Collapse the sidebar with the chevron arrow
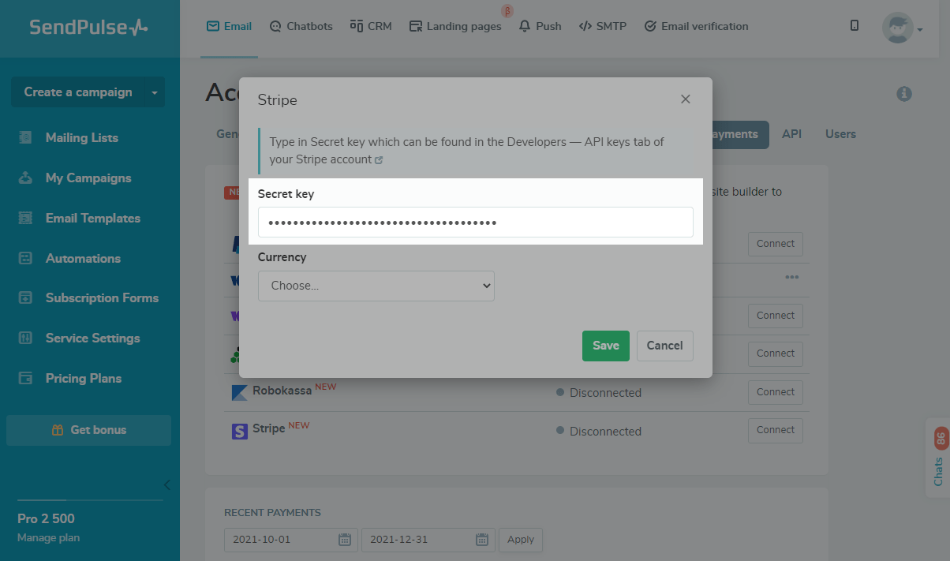 166,484
